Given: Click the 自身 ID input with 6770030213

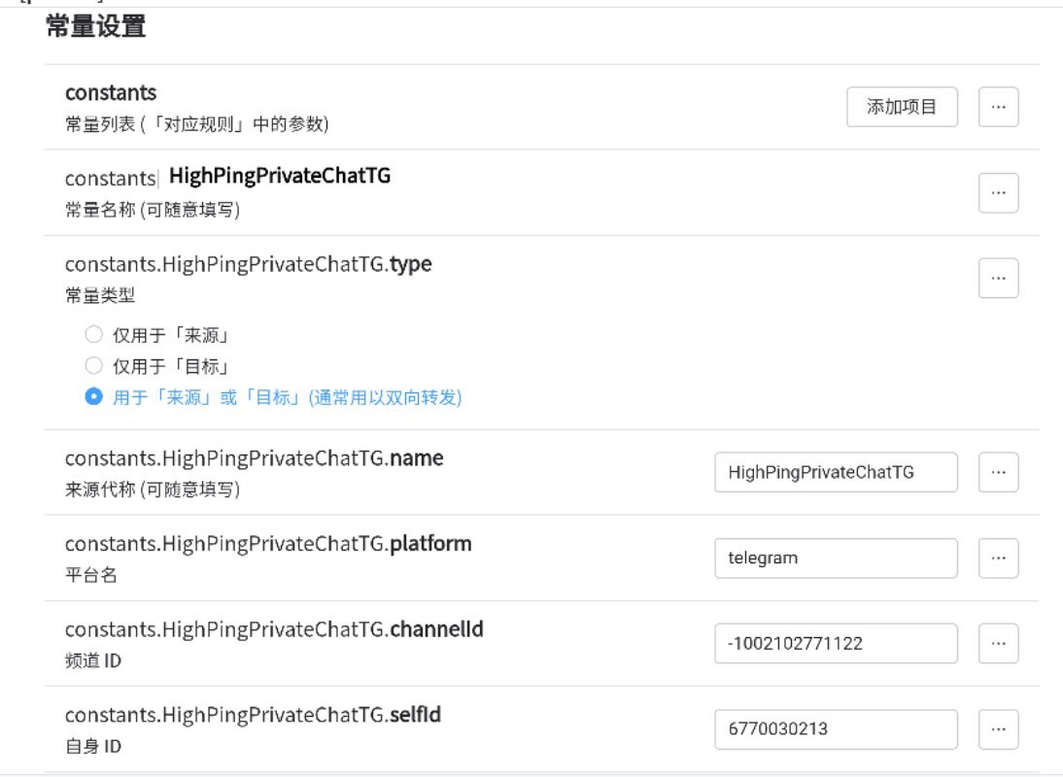Looking at the screenshot, I should [835, 728].
